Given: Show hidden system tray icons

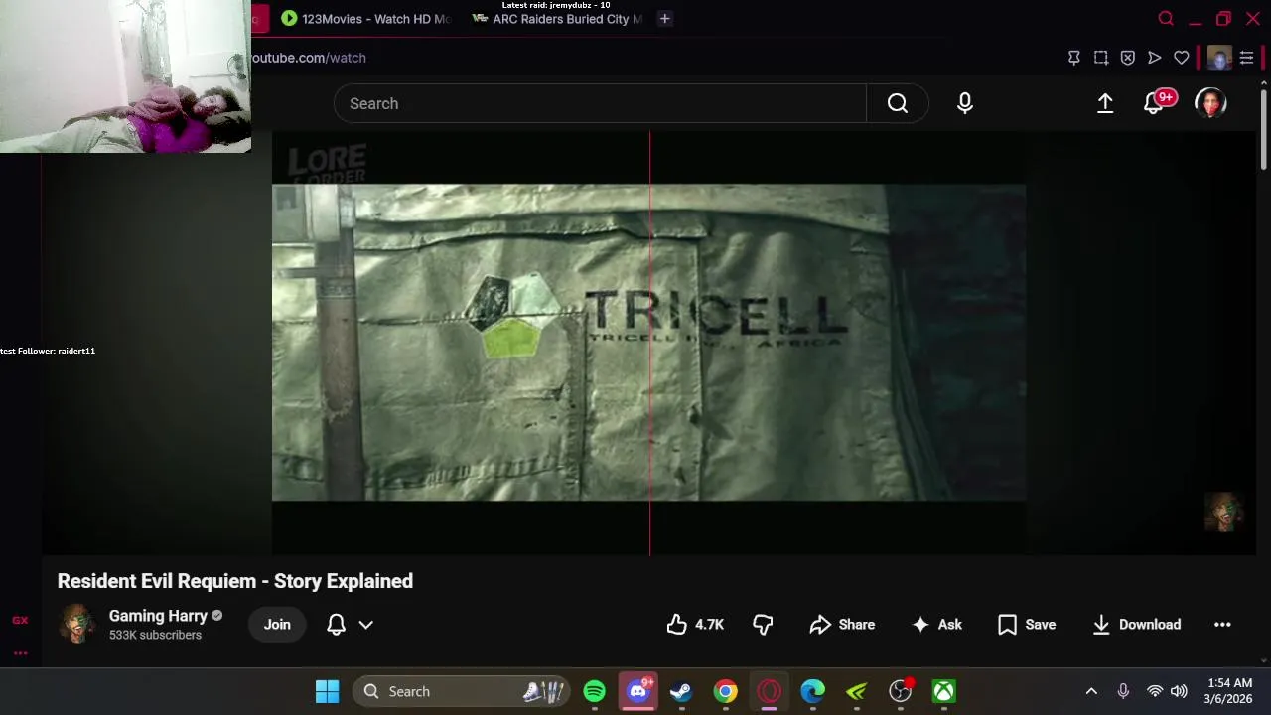Looking at the screenshot, I should click(1091, 691).
